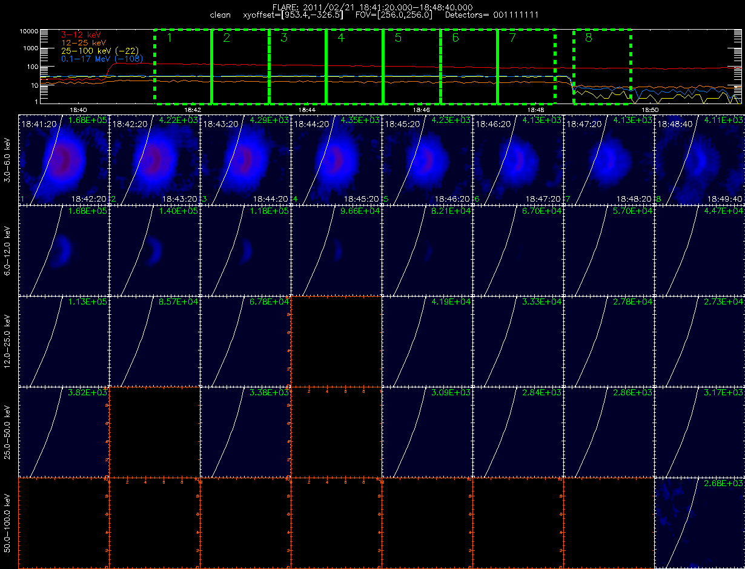Open the 12.0-25.0 keV image labeled 1.13E+05
The image size is (745, 569).
pyautogui.click(x=64, y=341)
